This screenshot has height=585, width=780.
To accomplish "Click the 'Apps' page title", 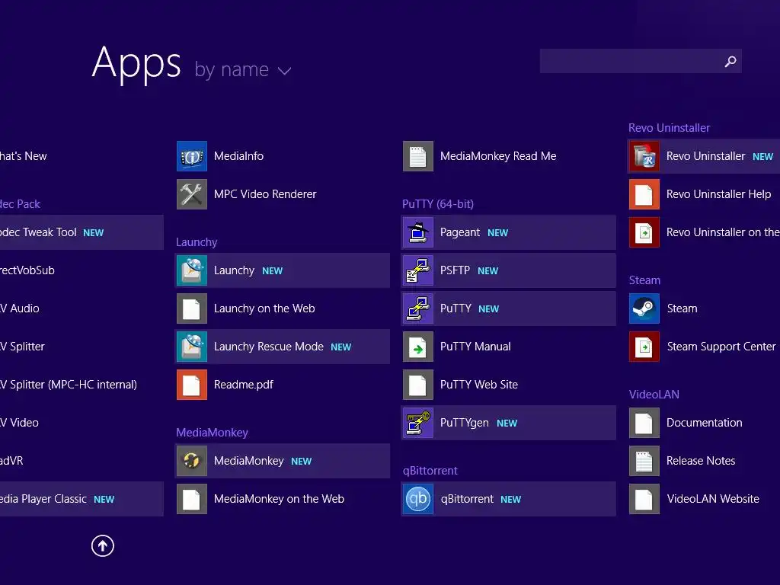I will [136, 64].
